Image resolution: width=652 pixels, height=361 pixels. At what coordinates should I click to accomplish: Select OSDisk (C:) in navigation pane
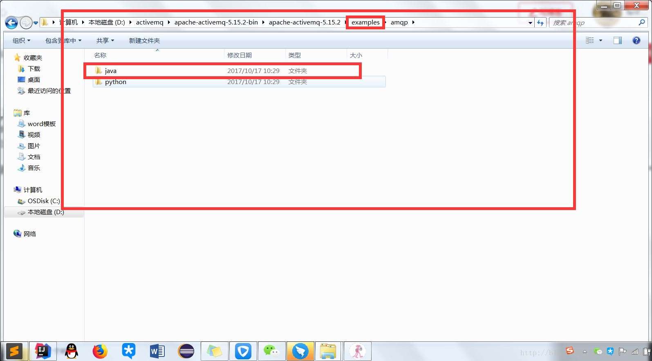(43, 201)
